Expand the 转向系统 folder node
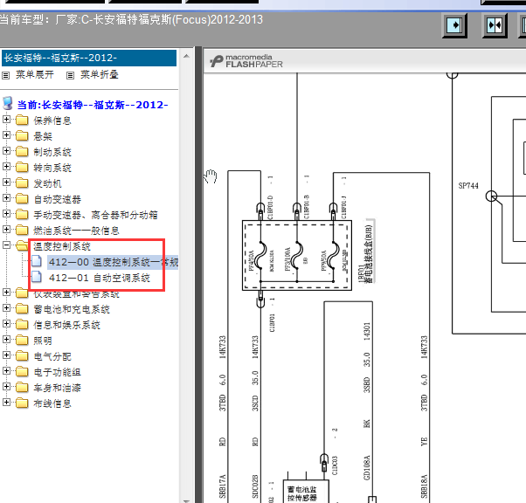 click(x=6, y=167)
